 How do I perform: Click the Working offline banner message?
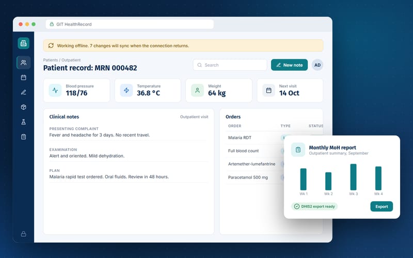click(123, 46)
